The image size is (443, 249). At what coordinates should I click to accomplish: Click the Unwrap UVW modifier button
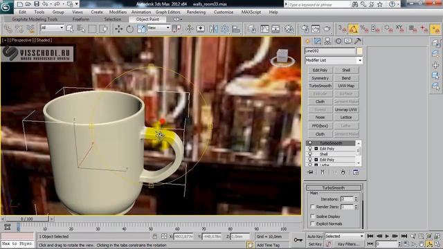click(346, 109)
